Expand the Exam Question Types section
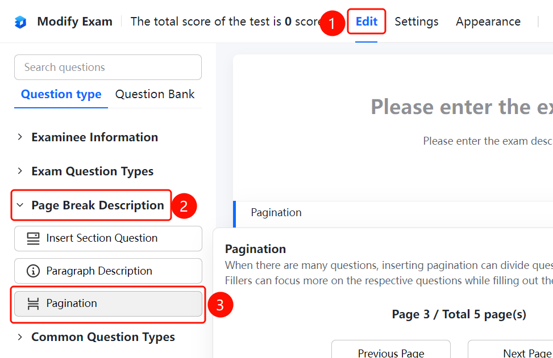The image size is (553, 358). point(20,171)
